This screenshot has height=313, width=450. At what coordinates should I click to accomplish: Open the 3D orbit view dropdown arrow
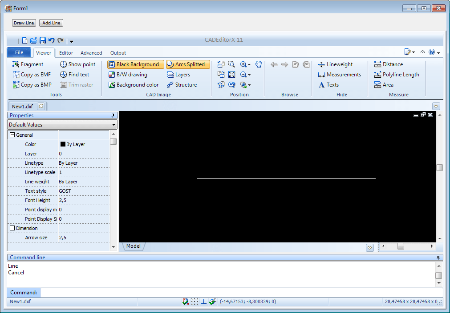point(249,85)
